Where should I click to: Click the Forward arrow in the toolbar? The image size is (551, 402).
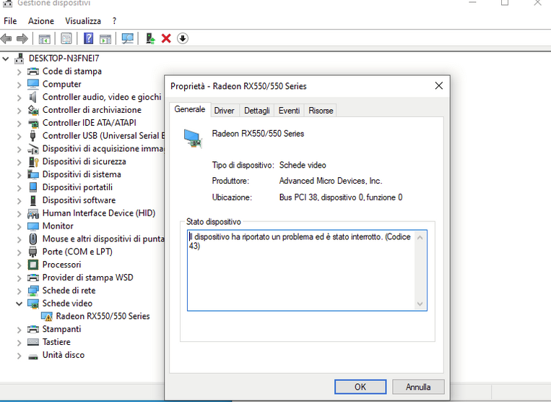[22, 38]
